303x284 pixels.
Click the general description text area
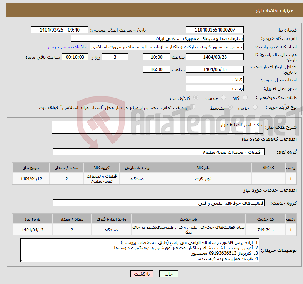[x=158, y=127]
